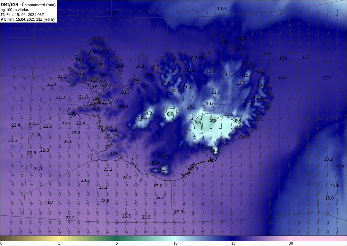
Task: Click the offshore value "21.1"
Action: (62, 76)
